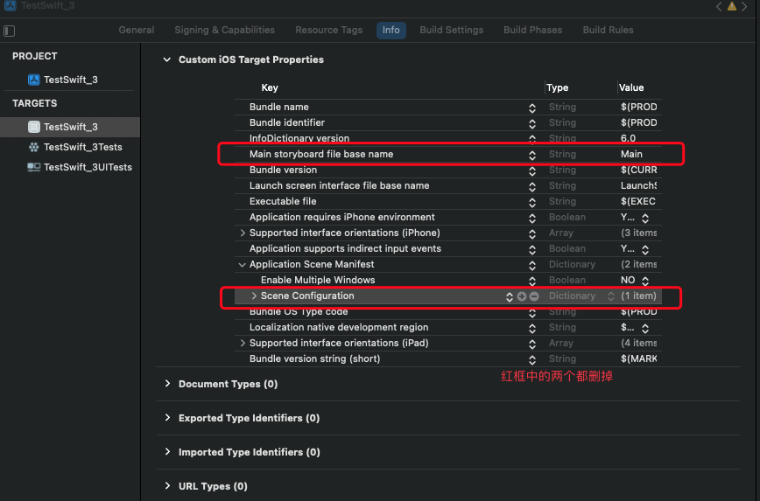The image size is (760, 501).
Task: Click the InfoDictionary version value 6.0
Action: pyautogui.click(x=628, y=138)
